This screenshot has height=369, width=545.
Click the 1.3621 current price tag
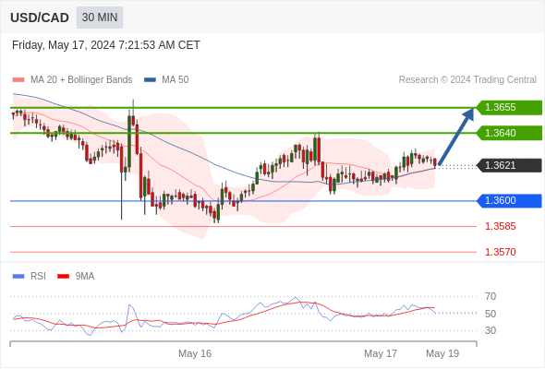[509, 165]
